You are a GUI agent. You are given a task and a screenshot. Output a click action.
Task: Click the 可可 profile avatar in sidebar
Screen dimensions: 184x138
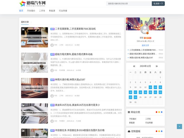145,29
